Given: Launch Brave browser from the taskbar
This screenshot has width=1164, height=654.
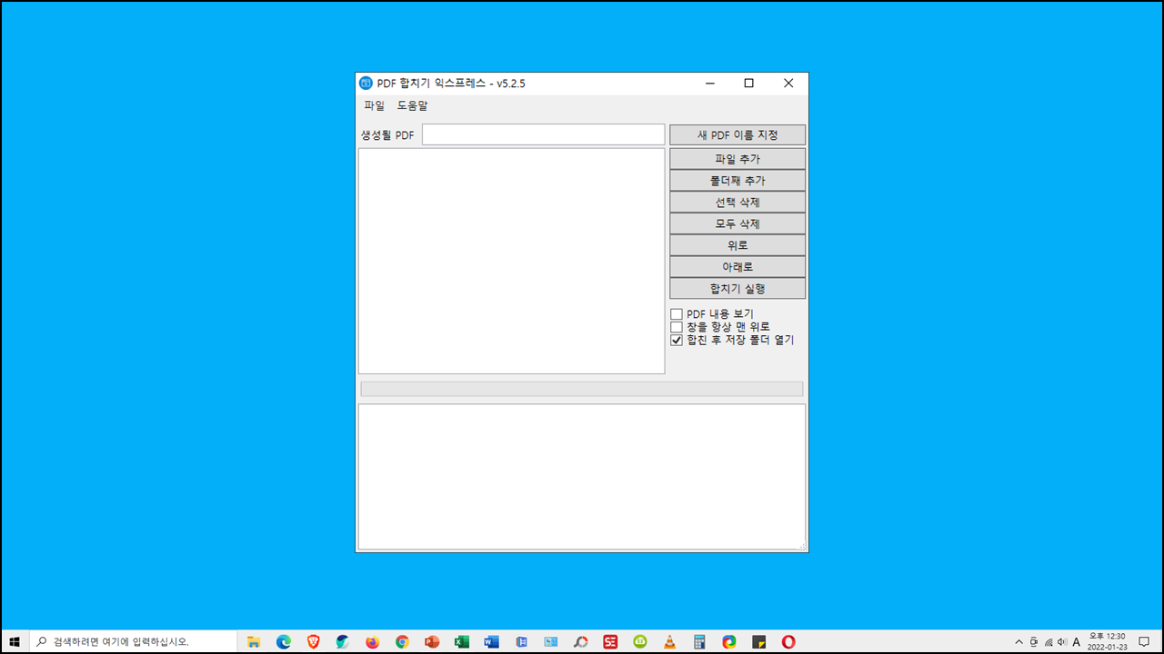Looking at the screenshot, I should coord(313,642).
